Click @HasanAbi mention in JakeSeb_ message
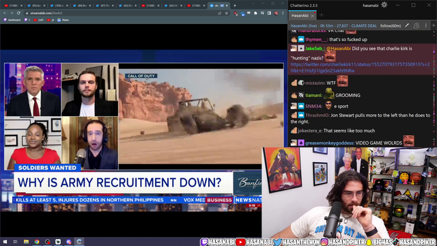437x246 pixels. pos(339,49)
